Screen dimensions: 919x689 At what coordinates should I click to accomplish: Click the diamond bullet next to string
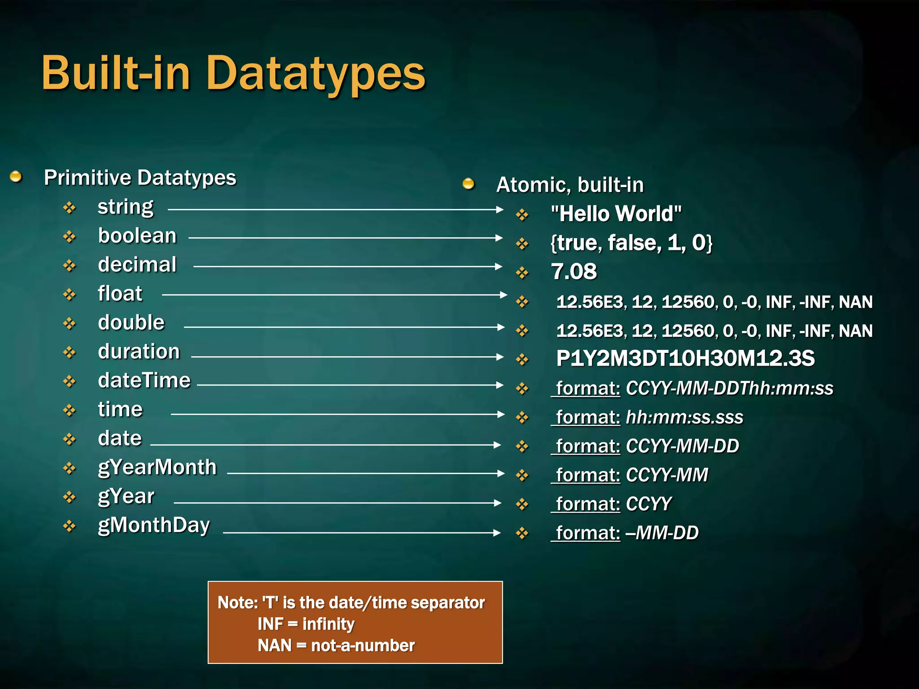(70, 208)
